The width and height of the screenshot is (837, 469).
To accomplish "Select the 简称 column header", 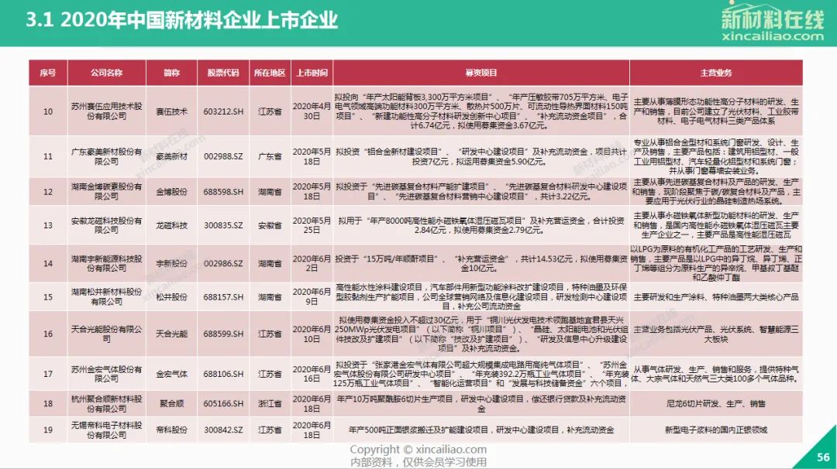I will click(171, 73).
